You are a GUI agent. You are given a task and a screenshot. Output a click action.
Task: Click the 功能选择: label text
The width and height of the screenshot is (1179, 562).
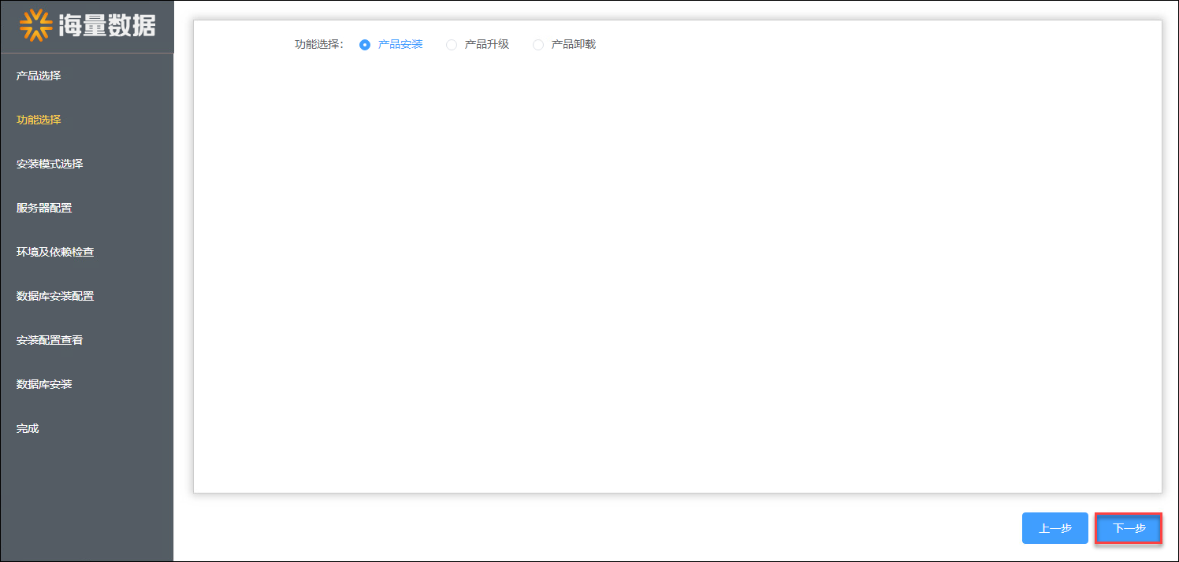click(319, 45)
